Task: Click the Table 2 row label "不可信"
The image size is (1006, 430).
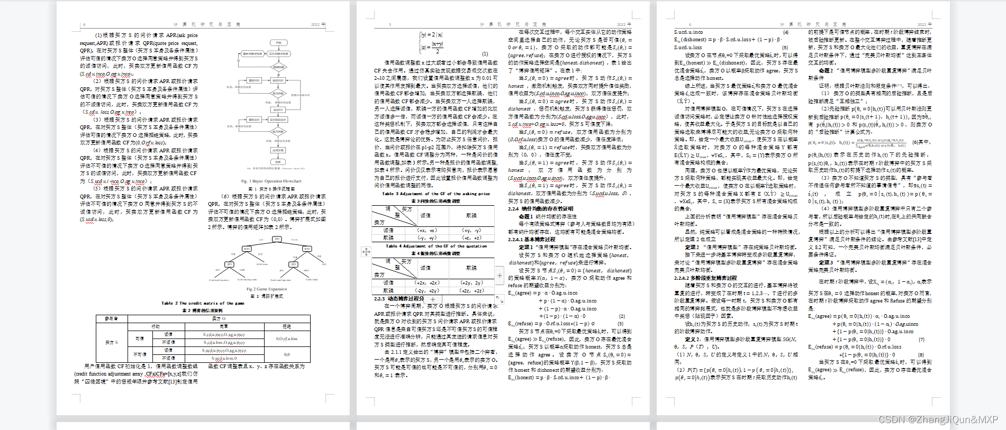Action: pyautogui.click(x=140, y=354)
